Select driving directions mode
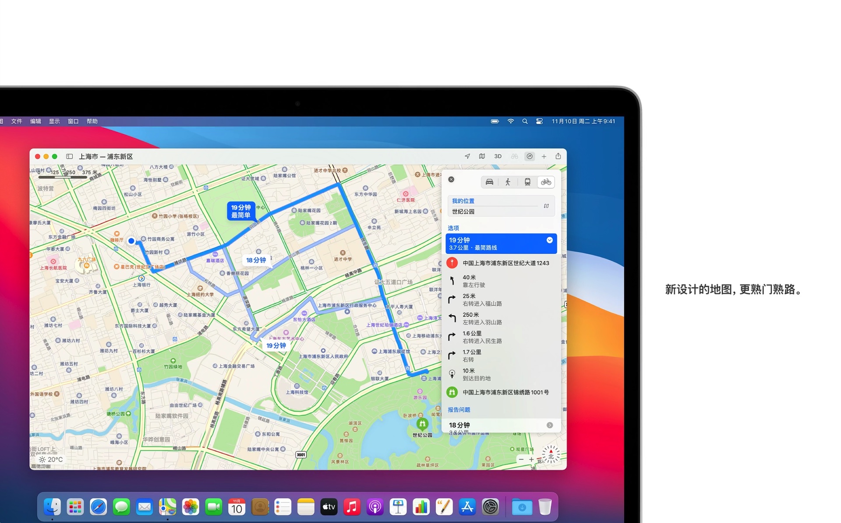Screen dimensions: 841x523 tap(489, 182)
